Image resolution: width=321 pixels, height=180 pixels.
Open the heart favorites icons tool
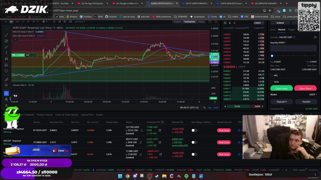tap(6, 71)
